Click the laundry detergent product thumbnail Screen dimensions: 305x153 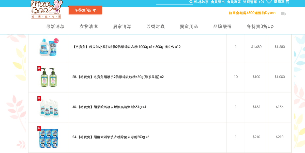tap(49, 47)
